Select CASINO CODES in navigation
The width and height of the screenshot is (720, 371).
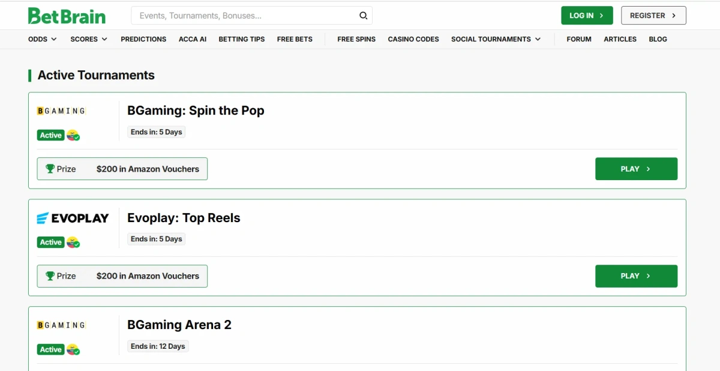click(413, 39)
